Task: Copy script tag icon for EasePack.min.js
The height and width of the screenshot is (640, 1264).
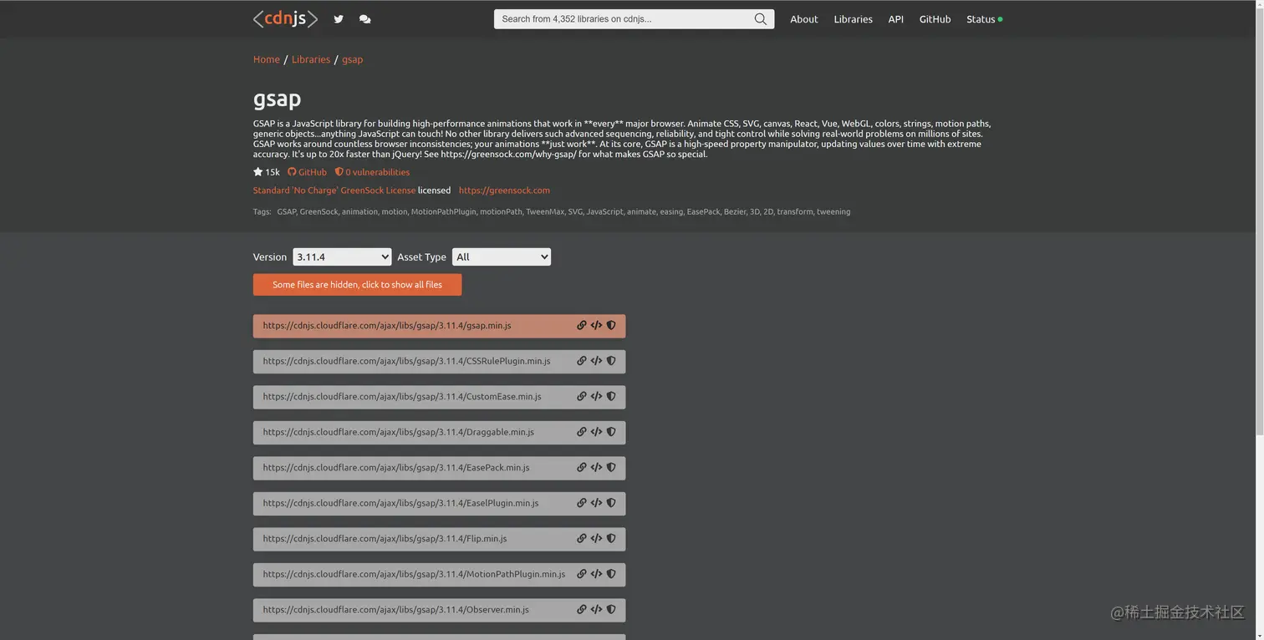Action: (596, 468)
